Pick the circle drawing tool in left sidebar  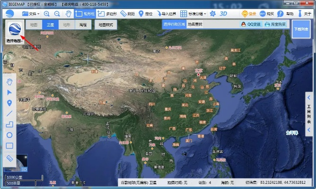(x=9, y=135)
